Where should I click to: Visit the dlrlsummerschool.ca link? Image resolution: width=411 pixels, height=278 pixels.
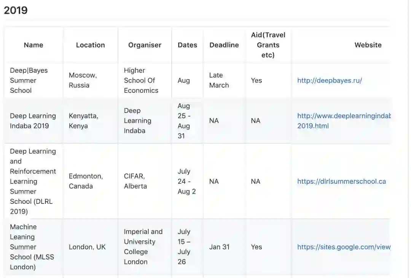point(341,181)
